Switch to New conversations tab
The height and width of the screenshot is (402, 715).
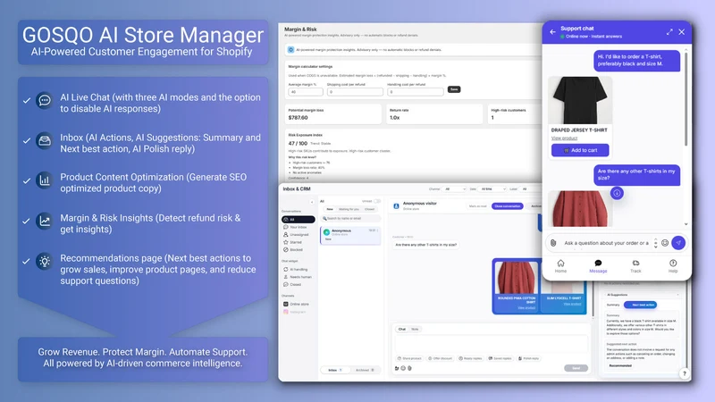click(x=329, y=209)
